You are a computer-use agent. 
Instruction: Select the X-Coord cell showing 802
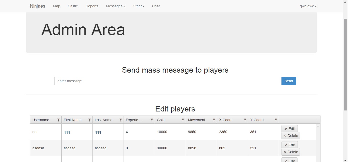pyautogui.click(x=232, y=148)
